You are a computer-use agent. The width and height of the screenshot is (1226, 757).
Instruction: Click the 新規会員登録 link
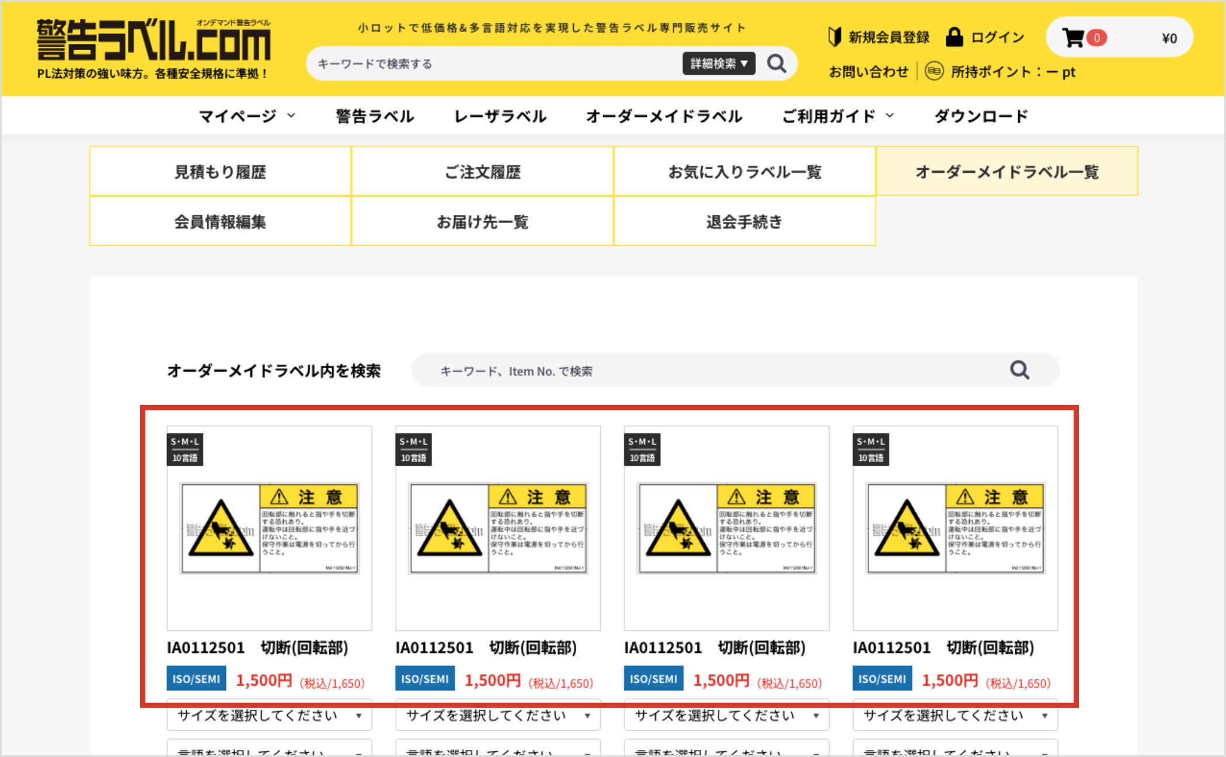888,37
